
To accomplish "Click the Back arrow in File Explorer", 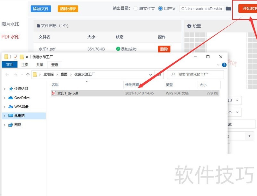I will [x=7, y=74].
